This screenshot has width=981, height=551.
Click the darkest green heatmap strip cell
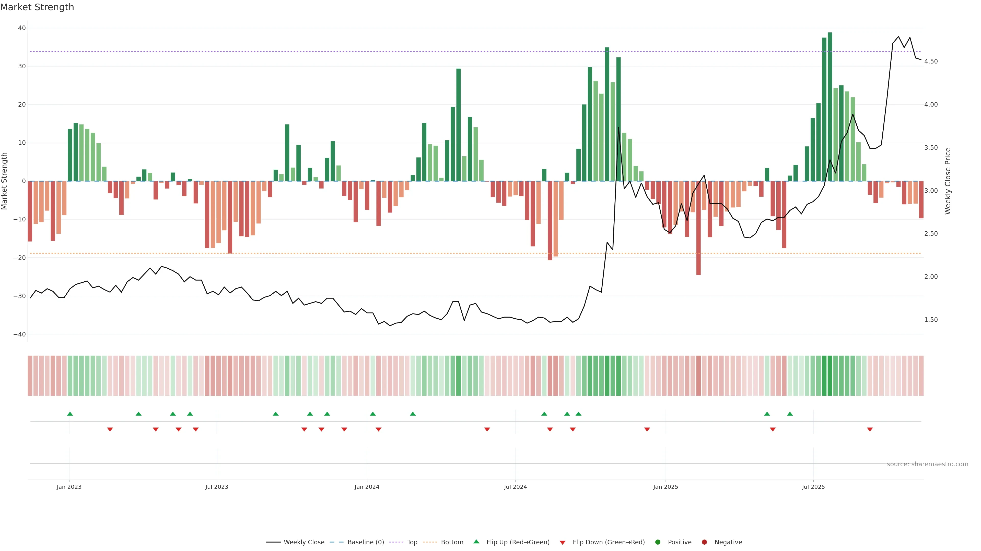pyautogui.click(x=830, y=375)
